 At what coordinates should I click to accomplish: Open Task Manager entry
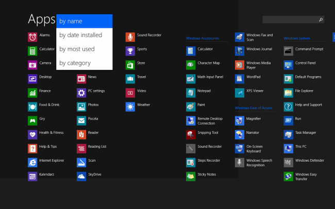tap(300, 135)
